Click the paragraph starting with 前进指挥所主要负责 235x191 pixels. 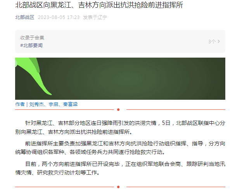coord(120,148)
